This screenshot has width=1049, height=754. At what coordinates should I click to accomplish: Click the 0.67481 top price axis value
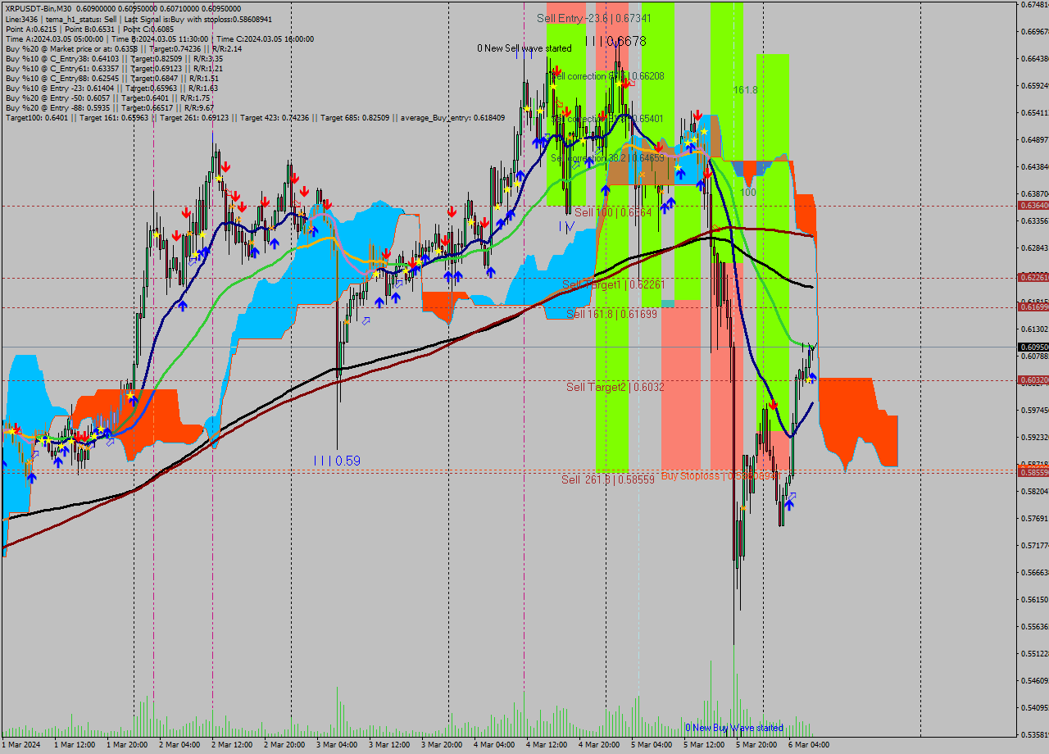click(x=1034, y=4)
